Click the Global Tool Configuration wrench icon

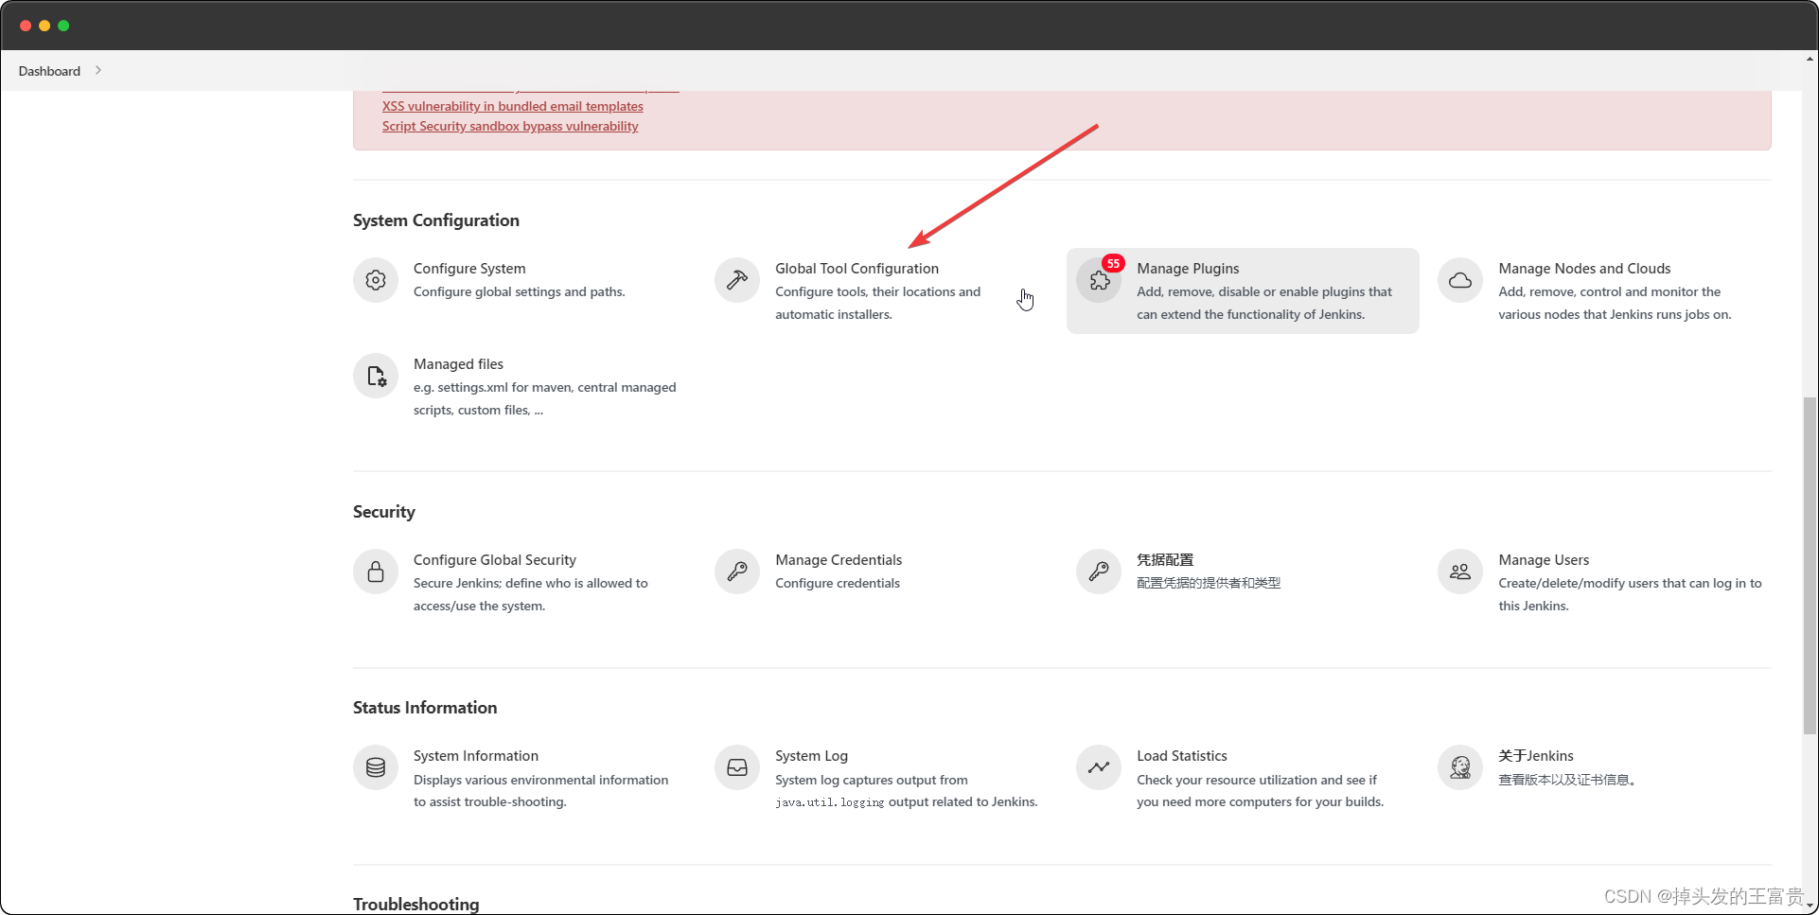(736, 279)
